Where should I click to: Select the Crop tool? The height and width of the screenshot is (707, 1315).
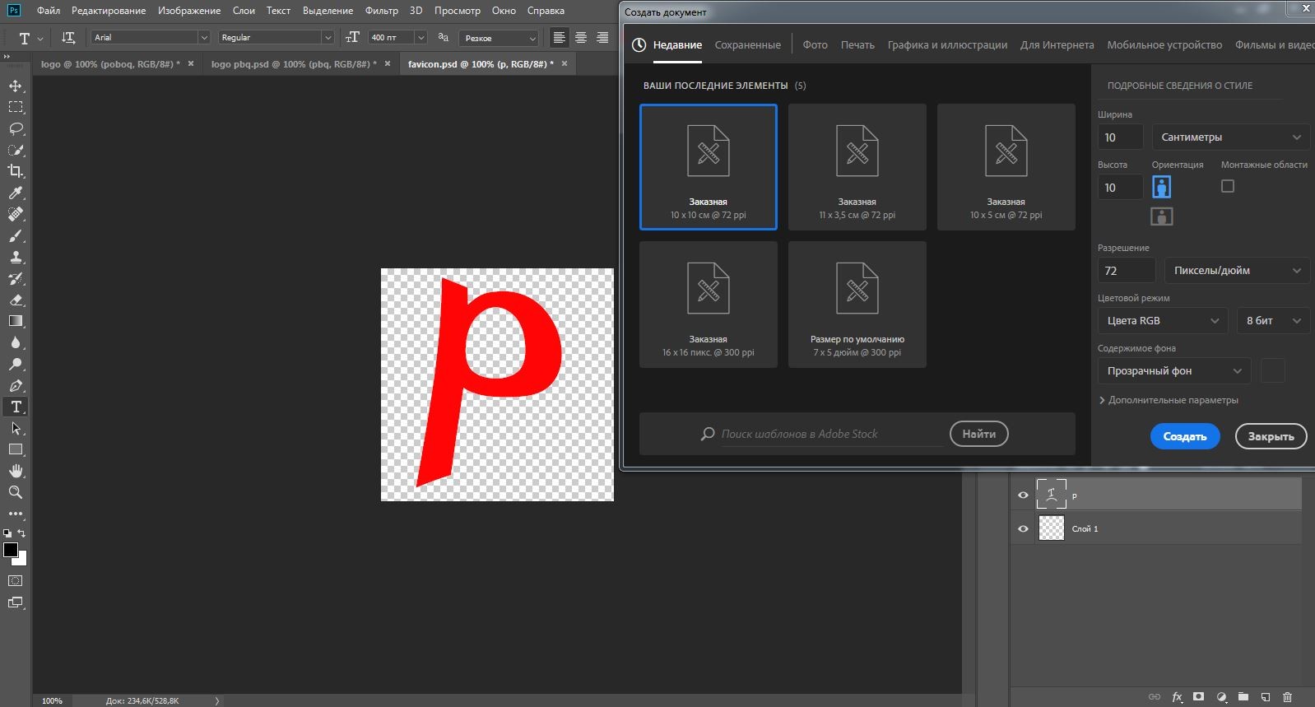(16, 171)
